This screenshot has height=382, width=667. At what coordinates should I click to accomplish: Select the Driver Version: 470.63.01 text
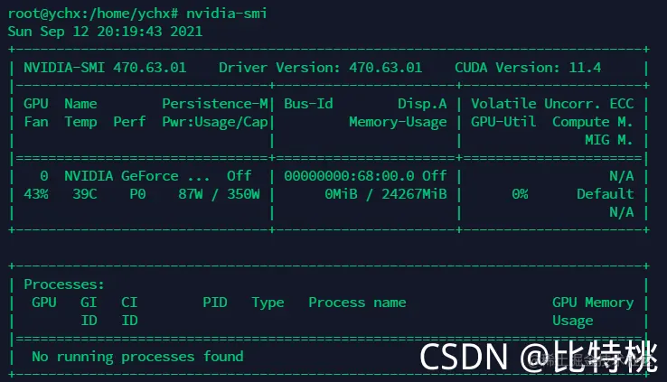click(x=320, y=68)
